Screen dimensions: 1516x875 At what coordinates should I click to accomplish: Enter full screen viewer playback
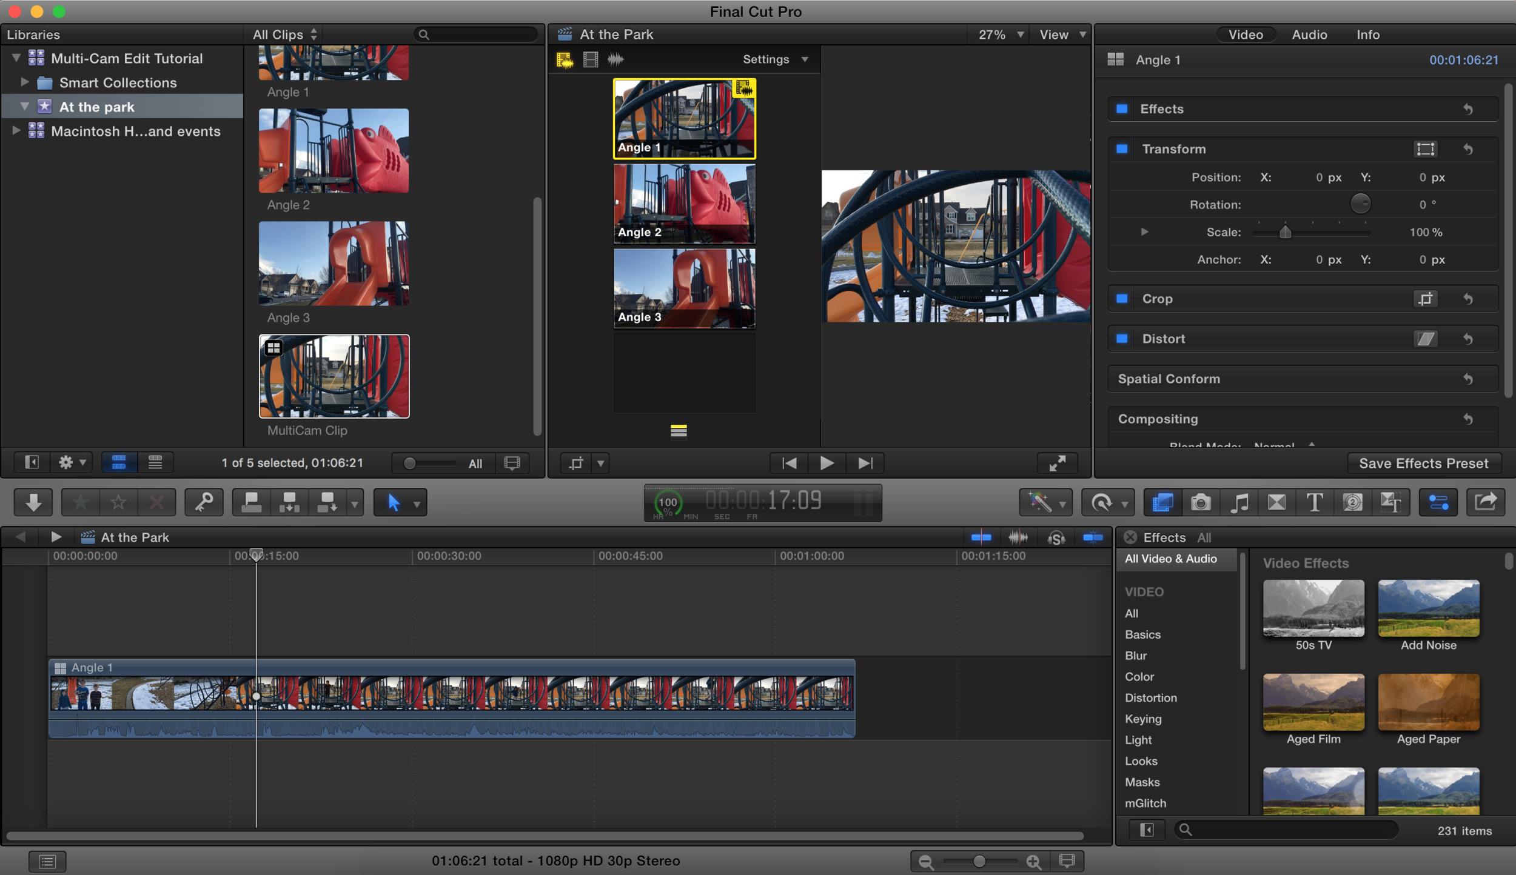(x=1058, y=463)
